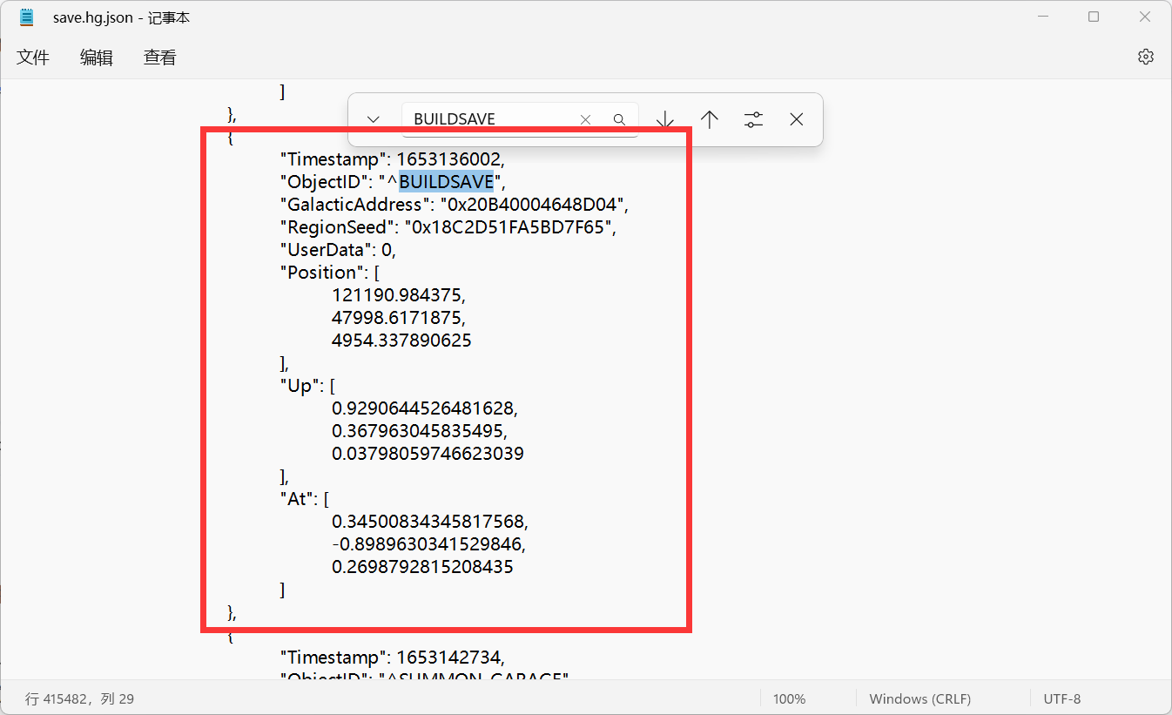Click the Up value 0.9290644526481628

click(x=424, y=408)
